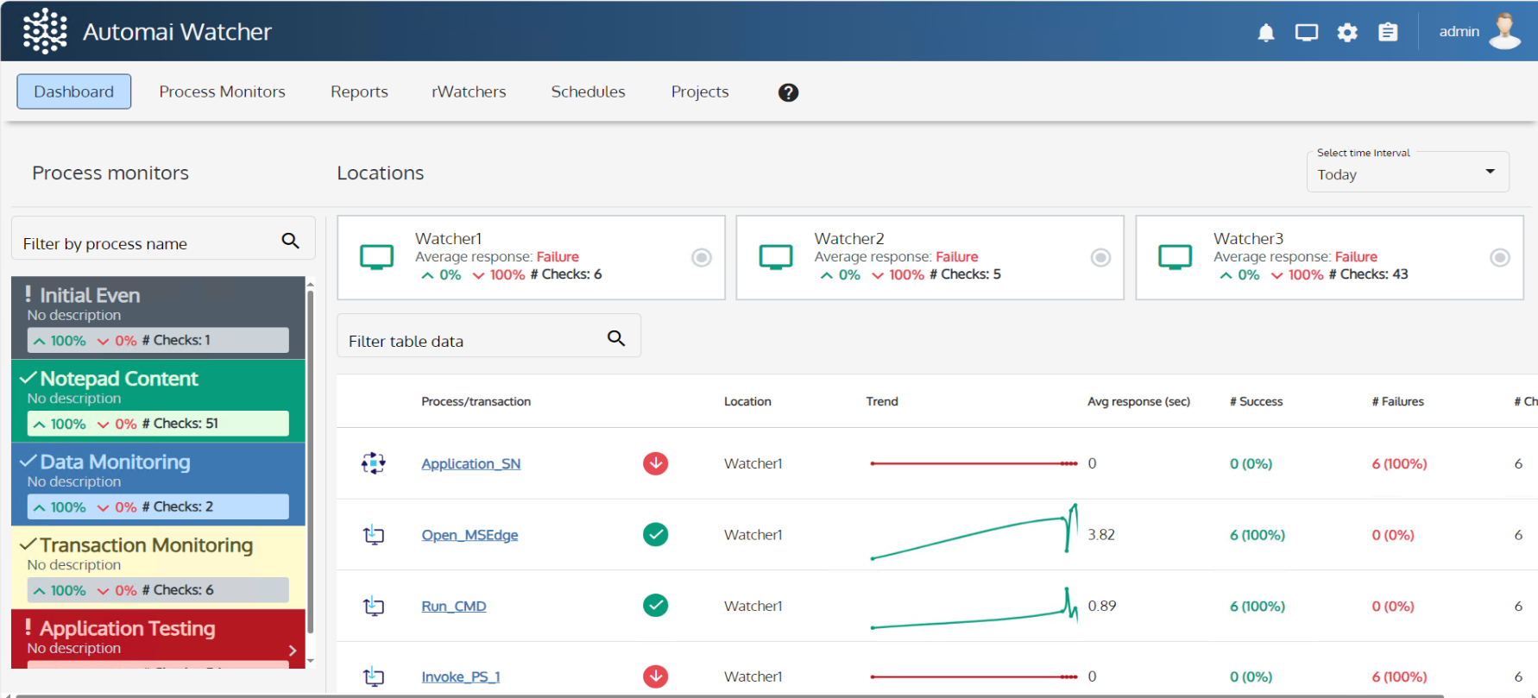
Task: Click the Open_MSEdge transaction icon
Action: pyautogui.click(x=374, y=535)
